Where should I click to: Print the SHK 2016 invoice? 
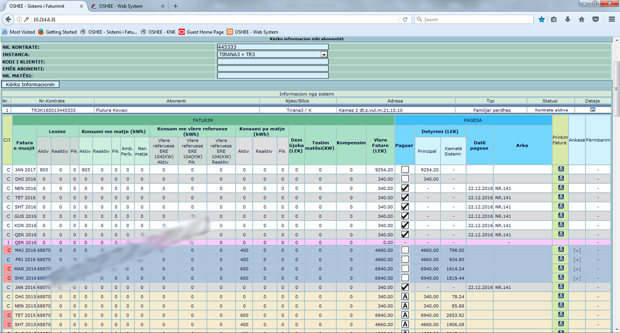(561, 277)
